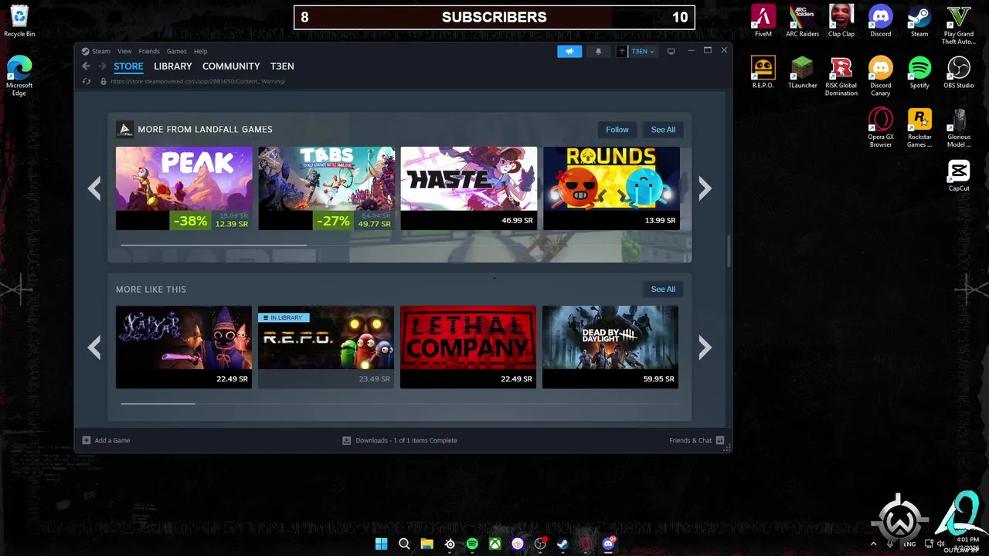Open the Steam notifications bell
Viewport: 989px width, 556px height.
(598, 51)
